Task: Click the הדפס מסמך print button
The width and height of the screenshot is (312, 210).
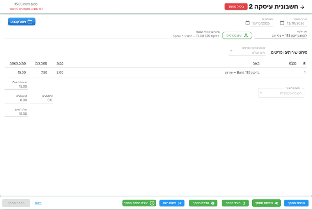Action: [203, 203]
